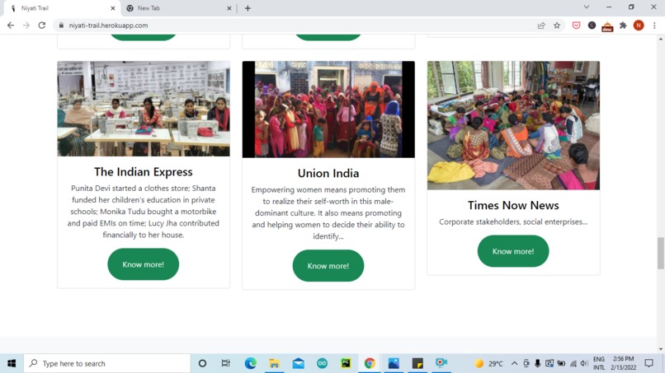Show hidden system tray icons
The height and width of the screenshot is (373, 665).
pos(515,363)
